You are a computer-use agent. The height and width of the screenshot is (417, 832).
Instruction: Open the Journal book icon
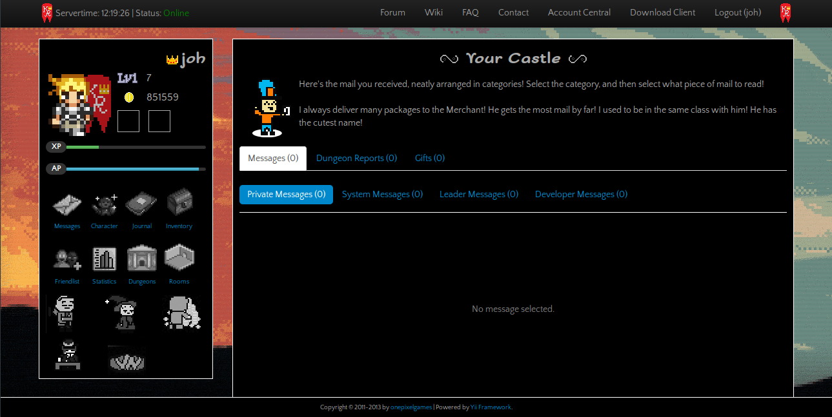pyautogui.click(x=141, y=205)
